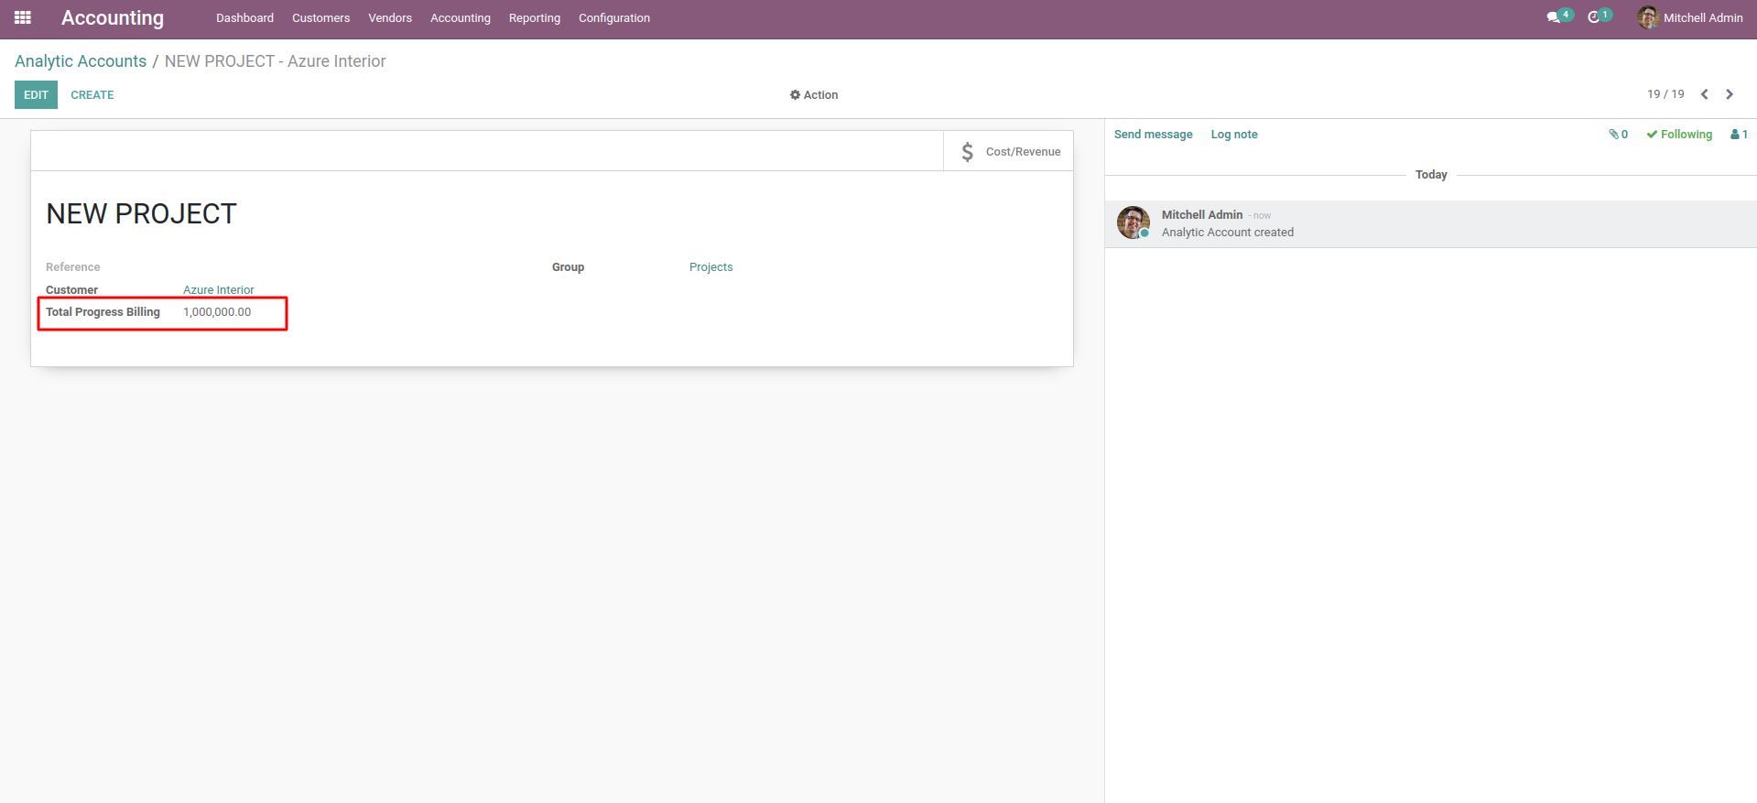Click the Today date separator

click(1431, 175)
